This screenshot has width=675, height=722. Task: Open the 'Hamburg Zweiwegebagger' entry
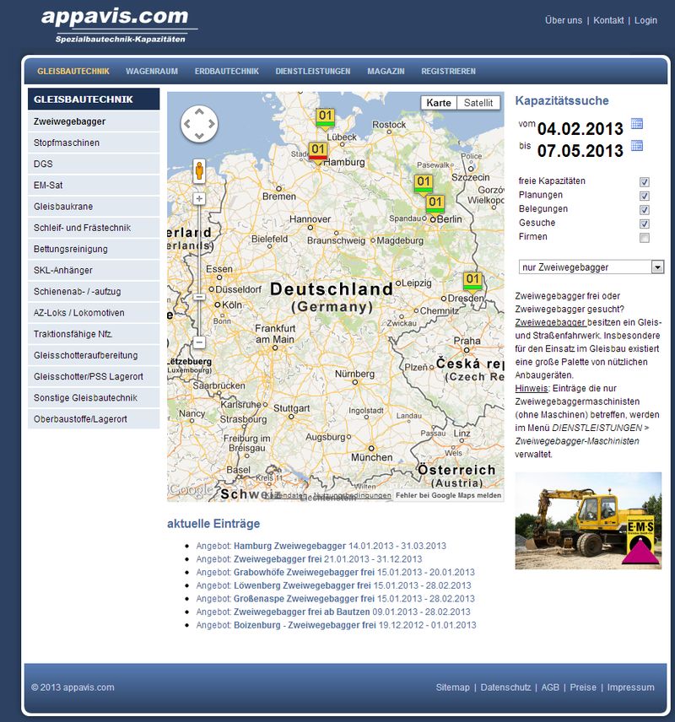pyautogui.click(x=289, y=546)
